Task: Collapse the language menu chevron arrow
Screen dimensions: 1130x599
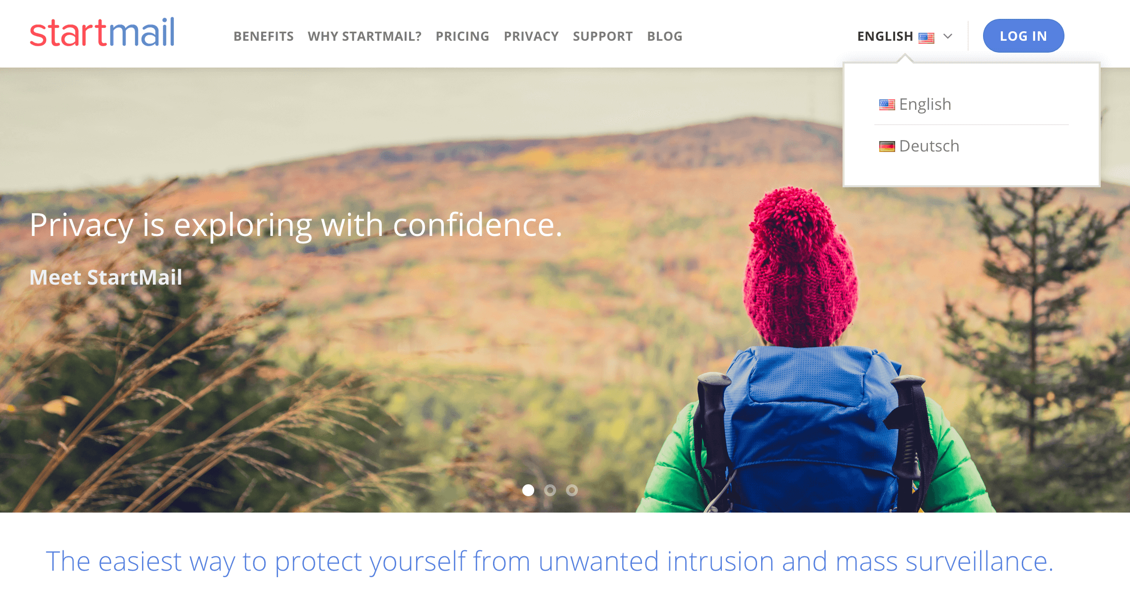Action: (x=948, y=36)
